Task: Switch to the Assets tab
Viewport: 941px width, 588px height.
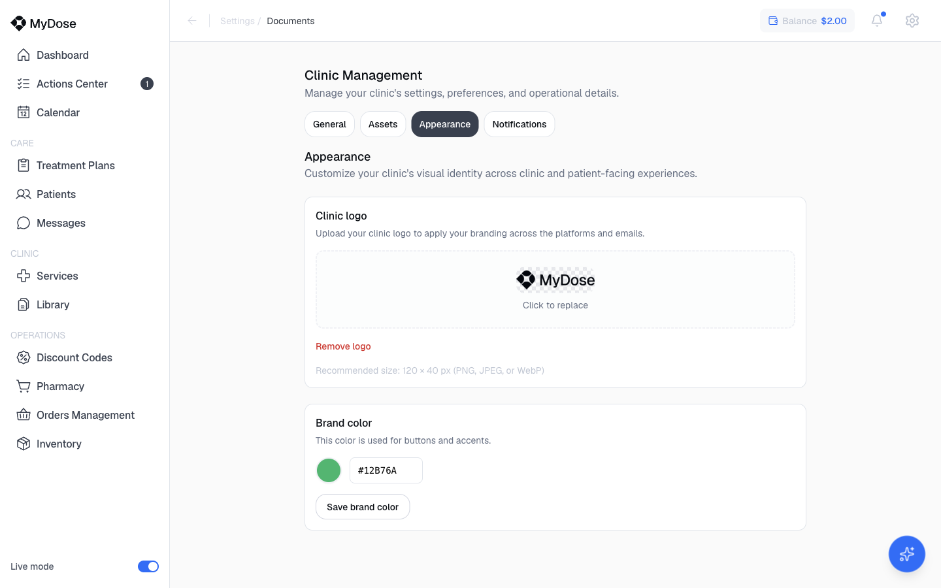Action: coord(383,124)
